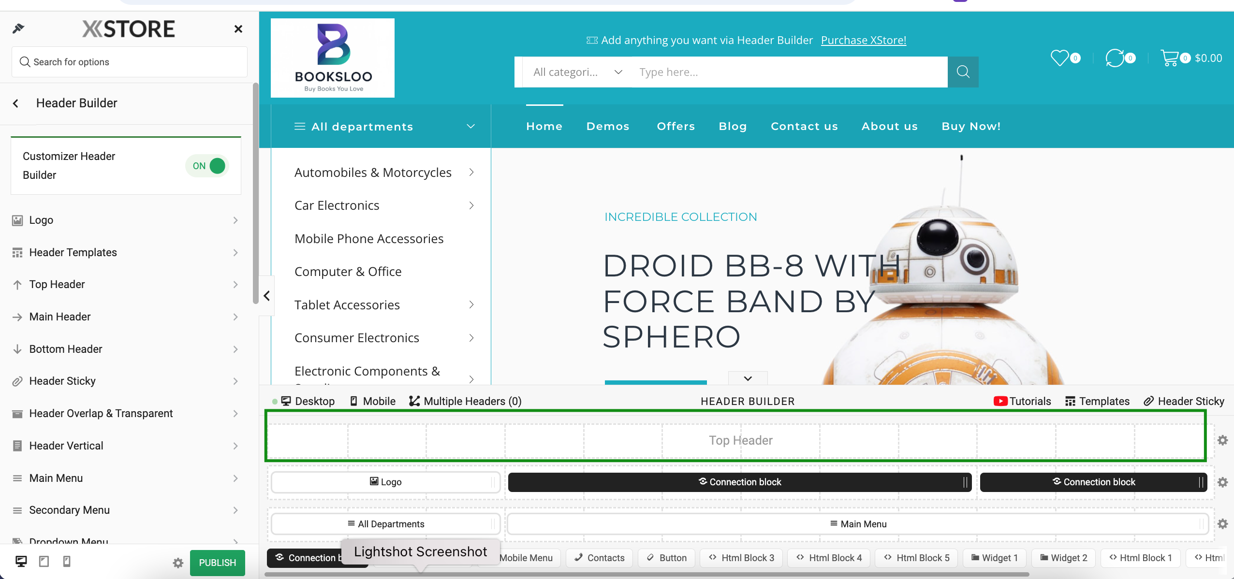The image size is (1234, 579).
Task: Open Secondary Menu settings section
Action: pyautogui.click(x=126, y=510)
